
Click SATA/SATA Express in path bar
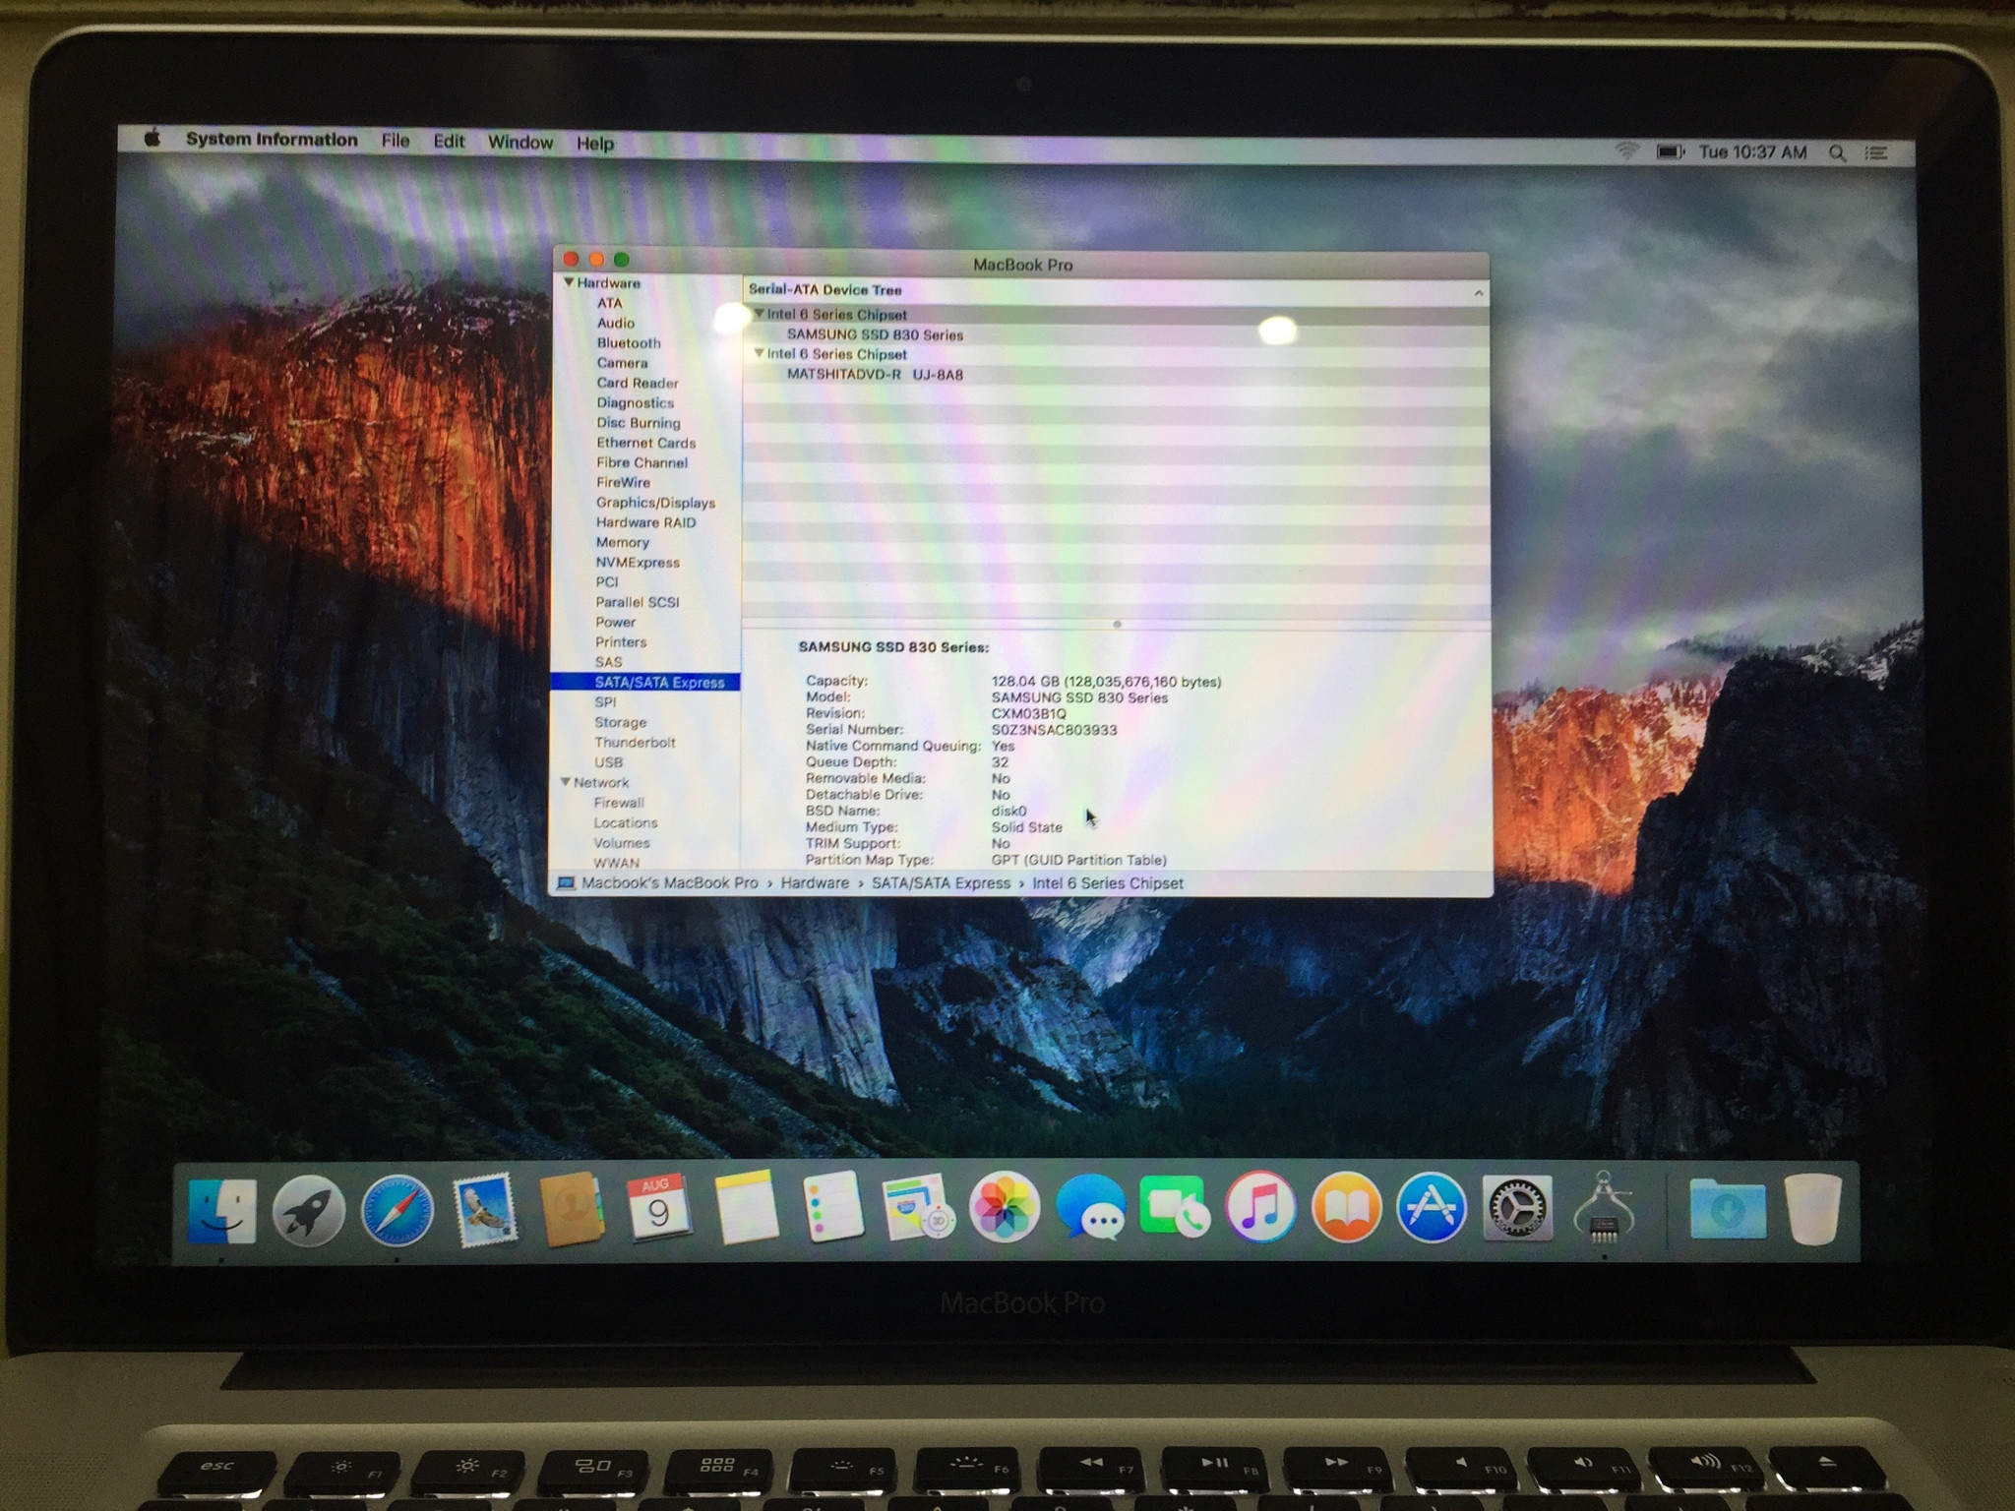coord(941,883)
